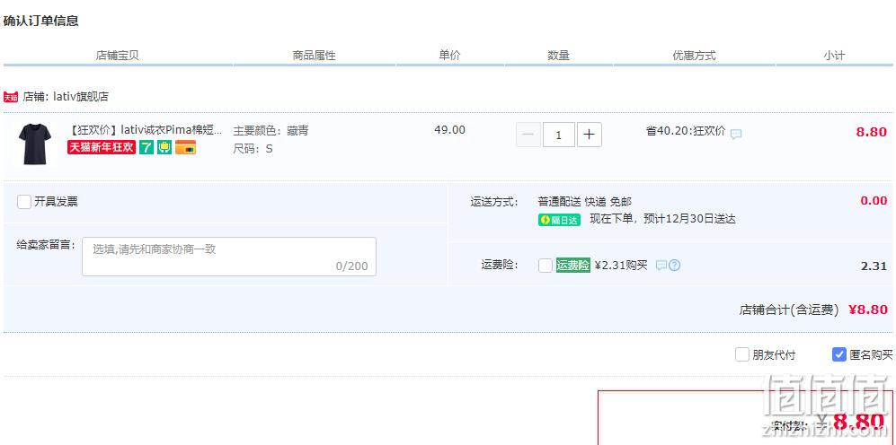The width and height of the screenshot is (896, 445).
Task: Click the 商品属性 column header
Action: pos(315,56)
